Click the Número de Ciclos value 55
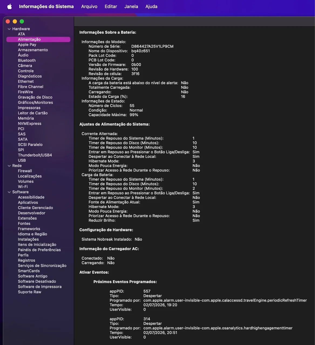 132,106
